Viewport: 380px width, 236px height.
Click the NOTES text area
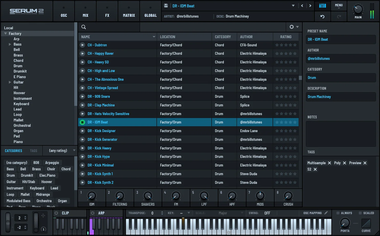coord(341,134)
